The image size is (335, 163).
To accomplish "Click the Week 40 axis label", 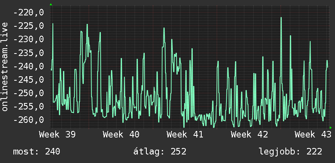I will coord(121,135).
